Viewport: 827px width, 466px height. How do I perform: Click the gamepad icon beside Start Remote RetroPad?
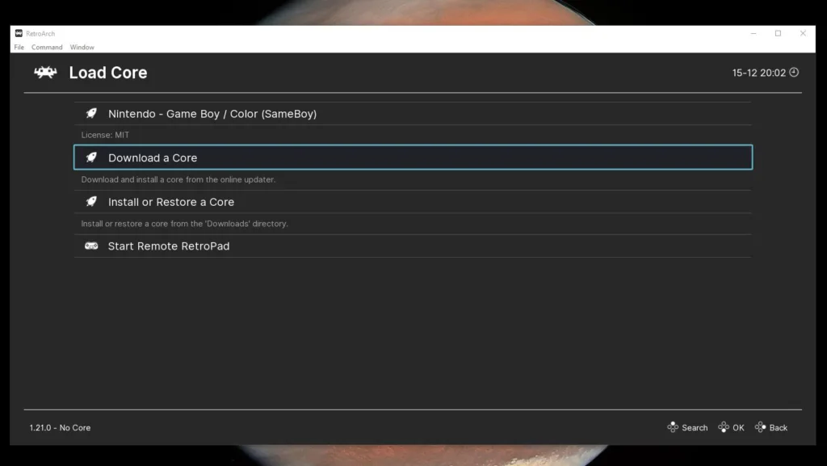91,245
